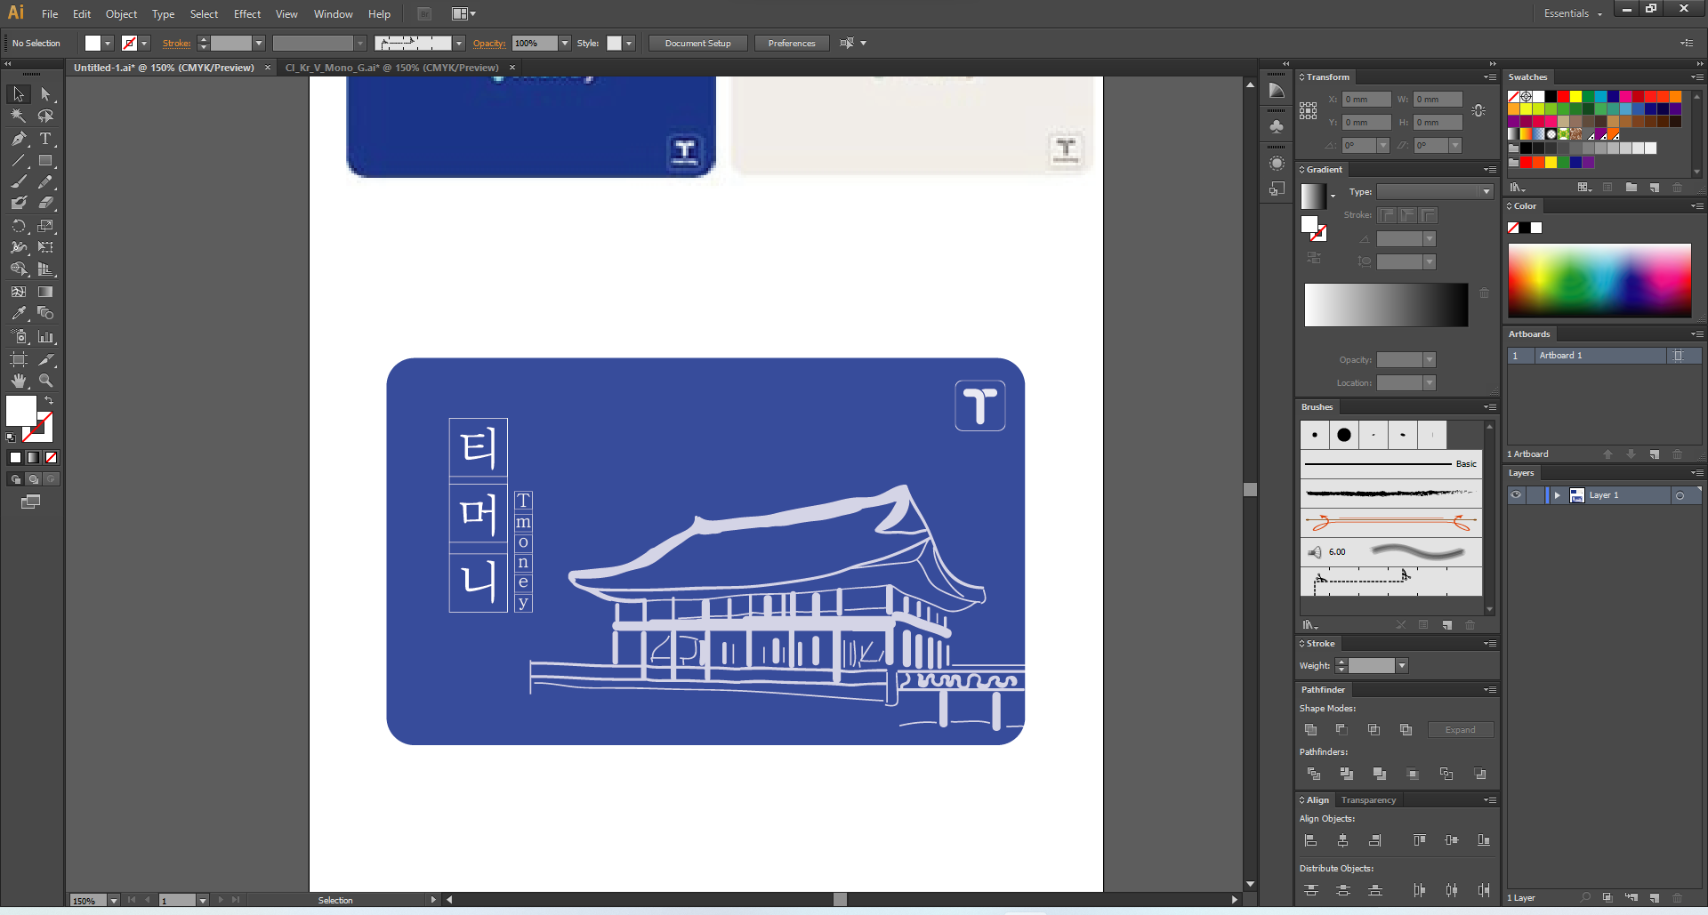Click Vertical Distribute Top icon
Image resolution: width=1708 pixels, height=915 pixels.
tap(1310, 890)
